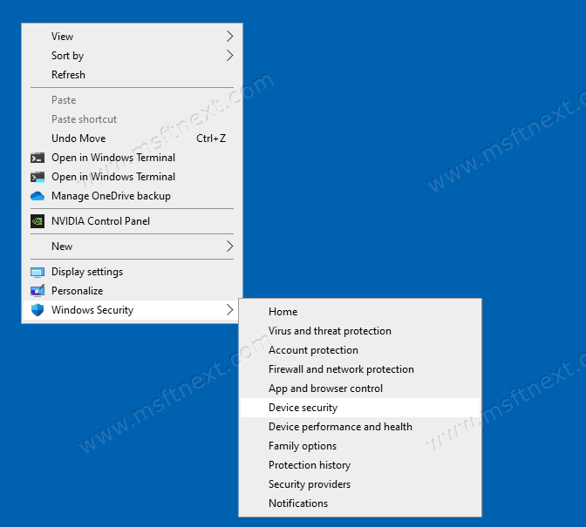
Task: Open the Sort by menu entry
Action: tap(132, 56)
